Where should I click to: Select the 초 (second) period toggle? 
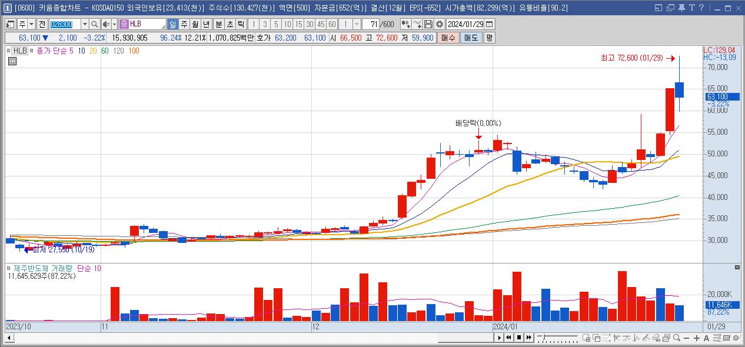tap(230, 24)
